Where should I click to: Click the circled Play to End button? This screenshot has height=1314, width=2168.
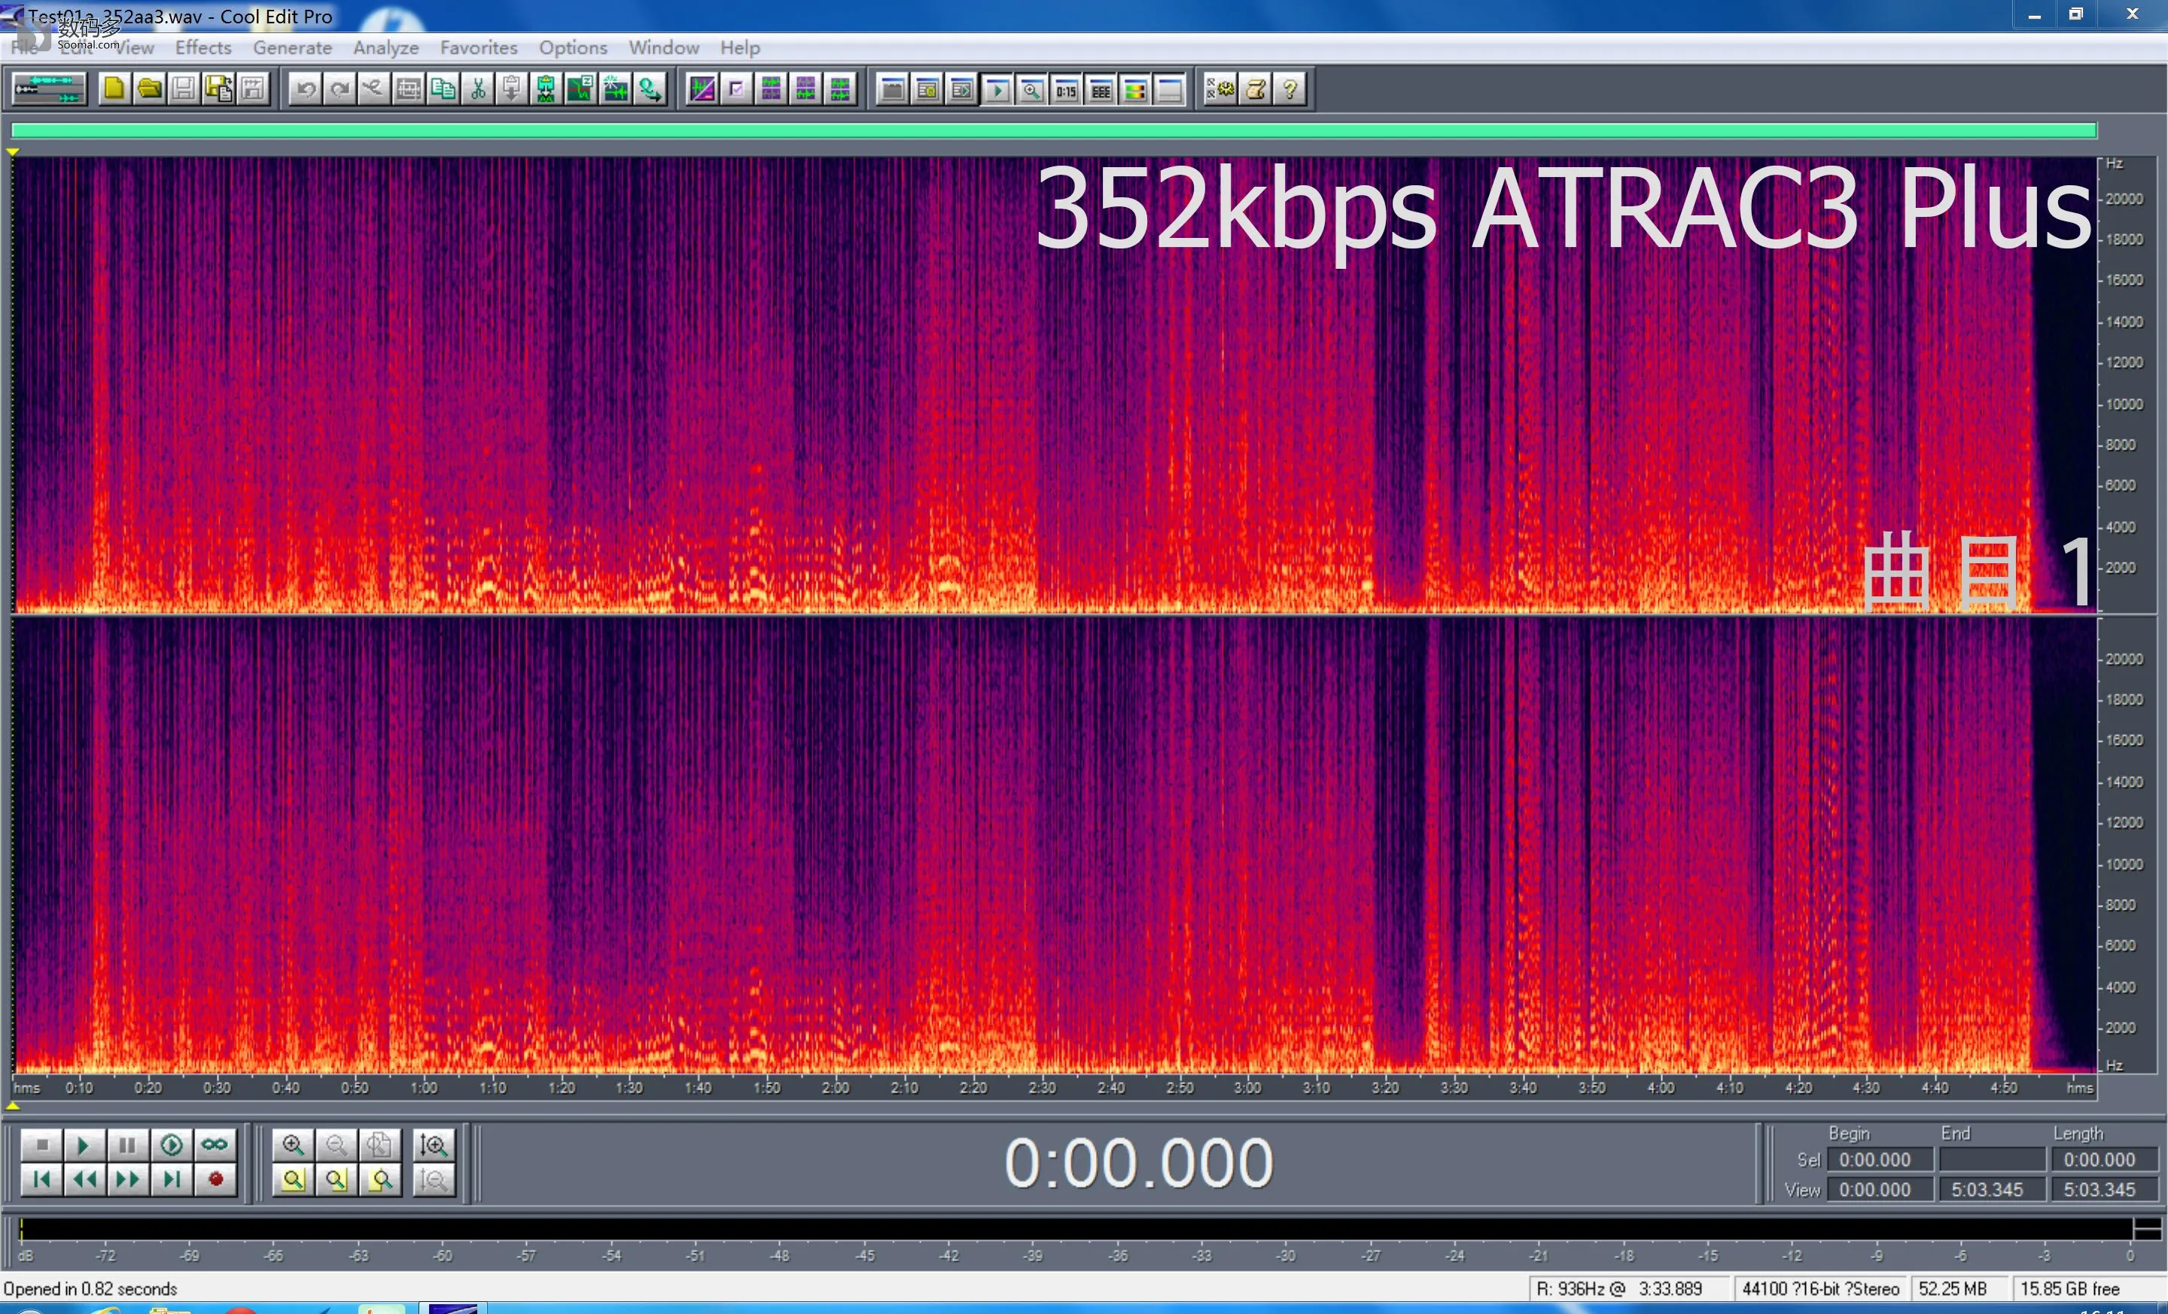pyautogui.click(x=172, y=1145)
